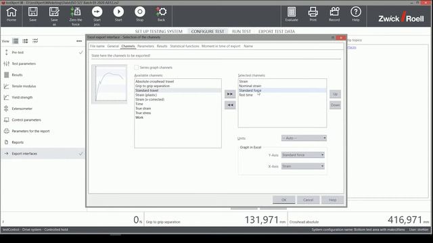The height and width of the screenshot is (243, 433).
Task: Move selected channel Up
Action: [335, 94]
